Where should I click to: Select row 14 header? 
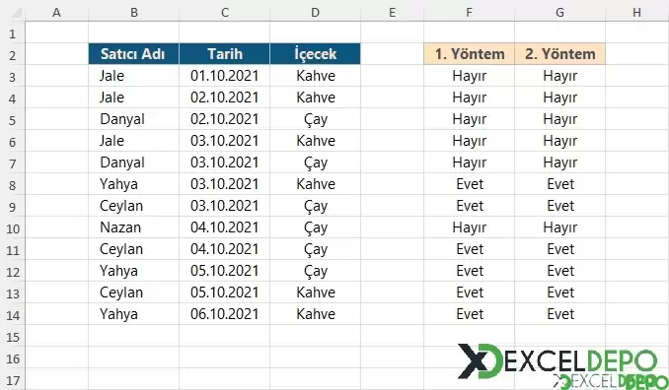[x=13, y=315]
